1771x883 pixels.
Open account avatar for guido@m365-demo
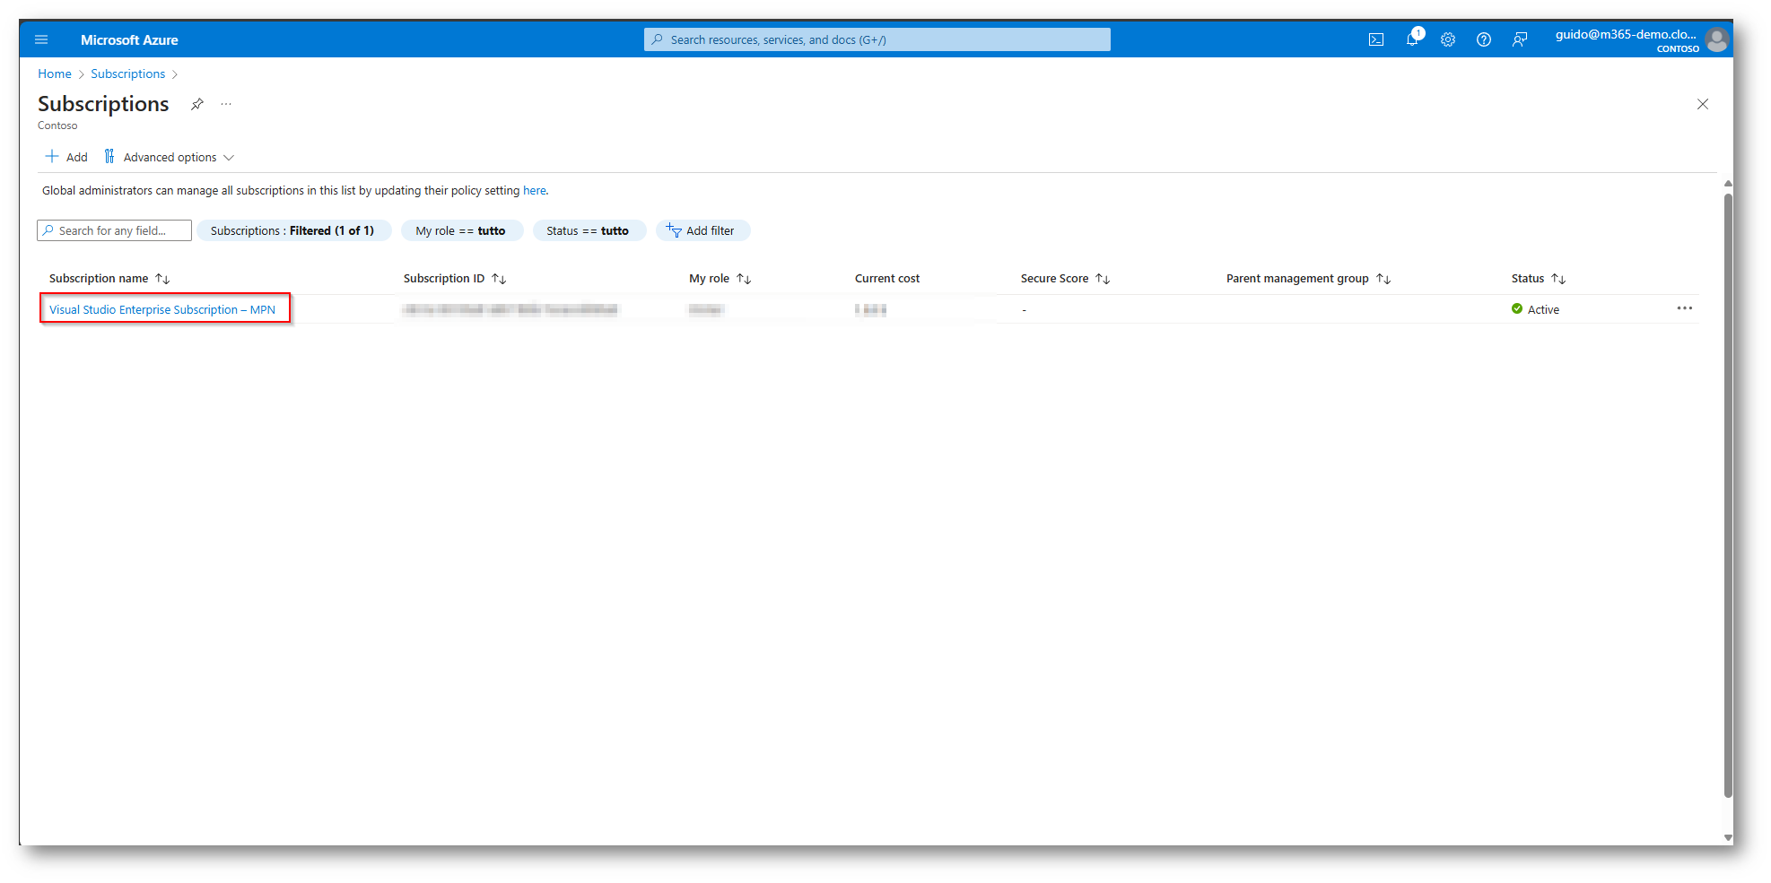point(1717,39)
